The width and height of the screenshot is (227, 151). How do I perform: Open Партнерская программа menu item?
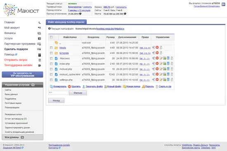(x=20, y=44)
